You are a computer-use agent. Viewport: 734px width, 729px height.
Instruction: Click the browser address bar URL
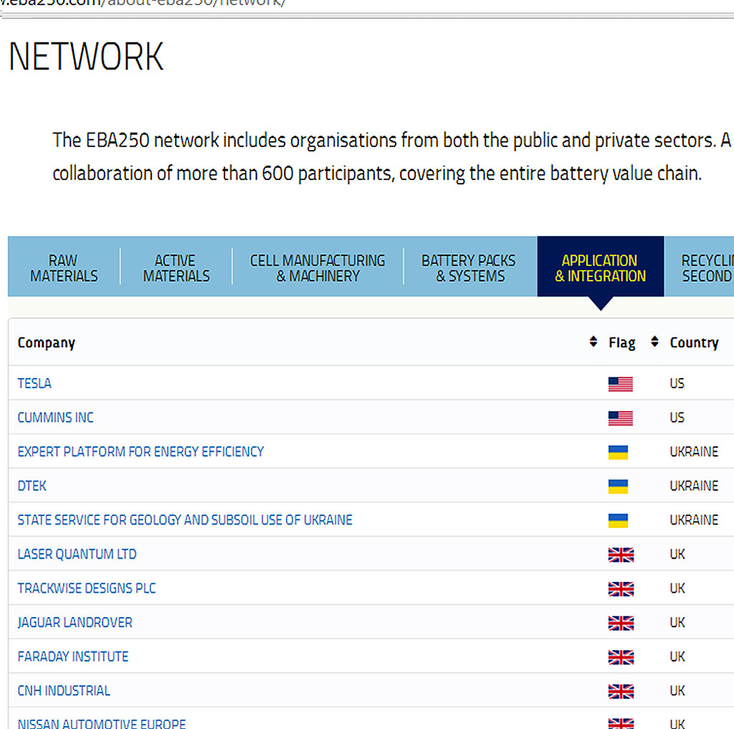click(143, 3)
